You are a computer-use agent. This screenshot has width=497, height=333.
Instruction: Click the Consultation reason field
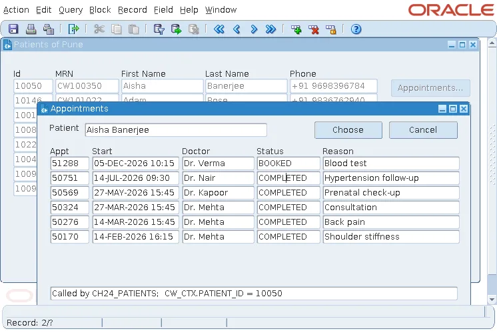[391, 208]
